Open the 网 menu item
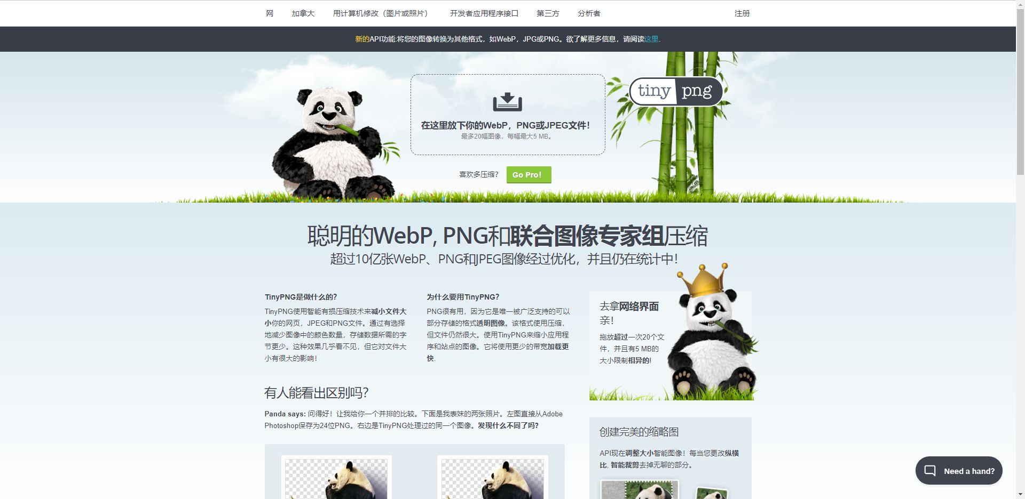The width and height of the screenshot is (1025, 499). [270, 13]
